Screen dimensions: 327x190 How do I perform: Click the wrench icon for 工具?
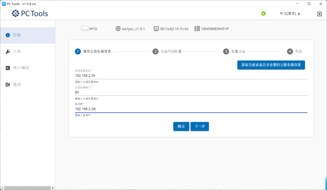[x=8, y=52]
